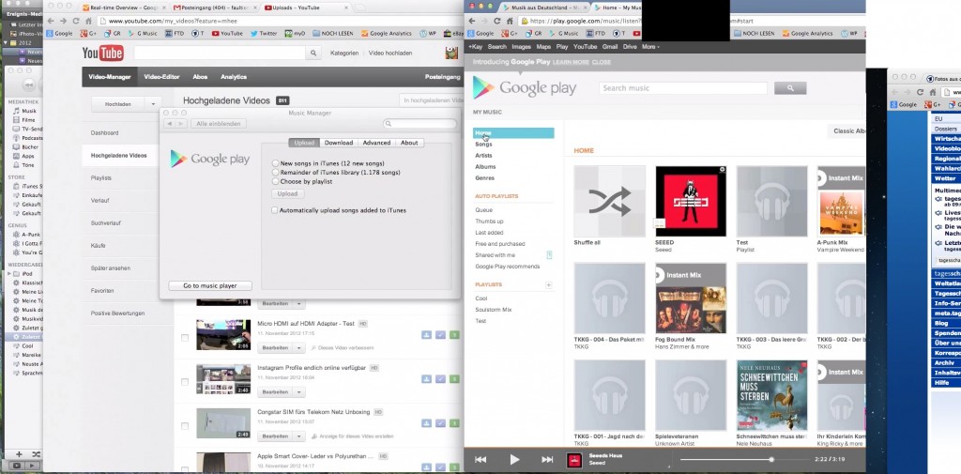
Task: Open Analytics tab on YouTube
Action: click(x=234, y=77)
